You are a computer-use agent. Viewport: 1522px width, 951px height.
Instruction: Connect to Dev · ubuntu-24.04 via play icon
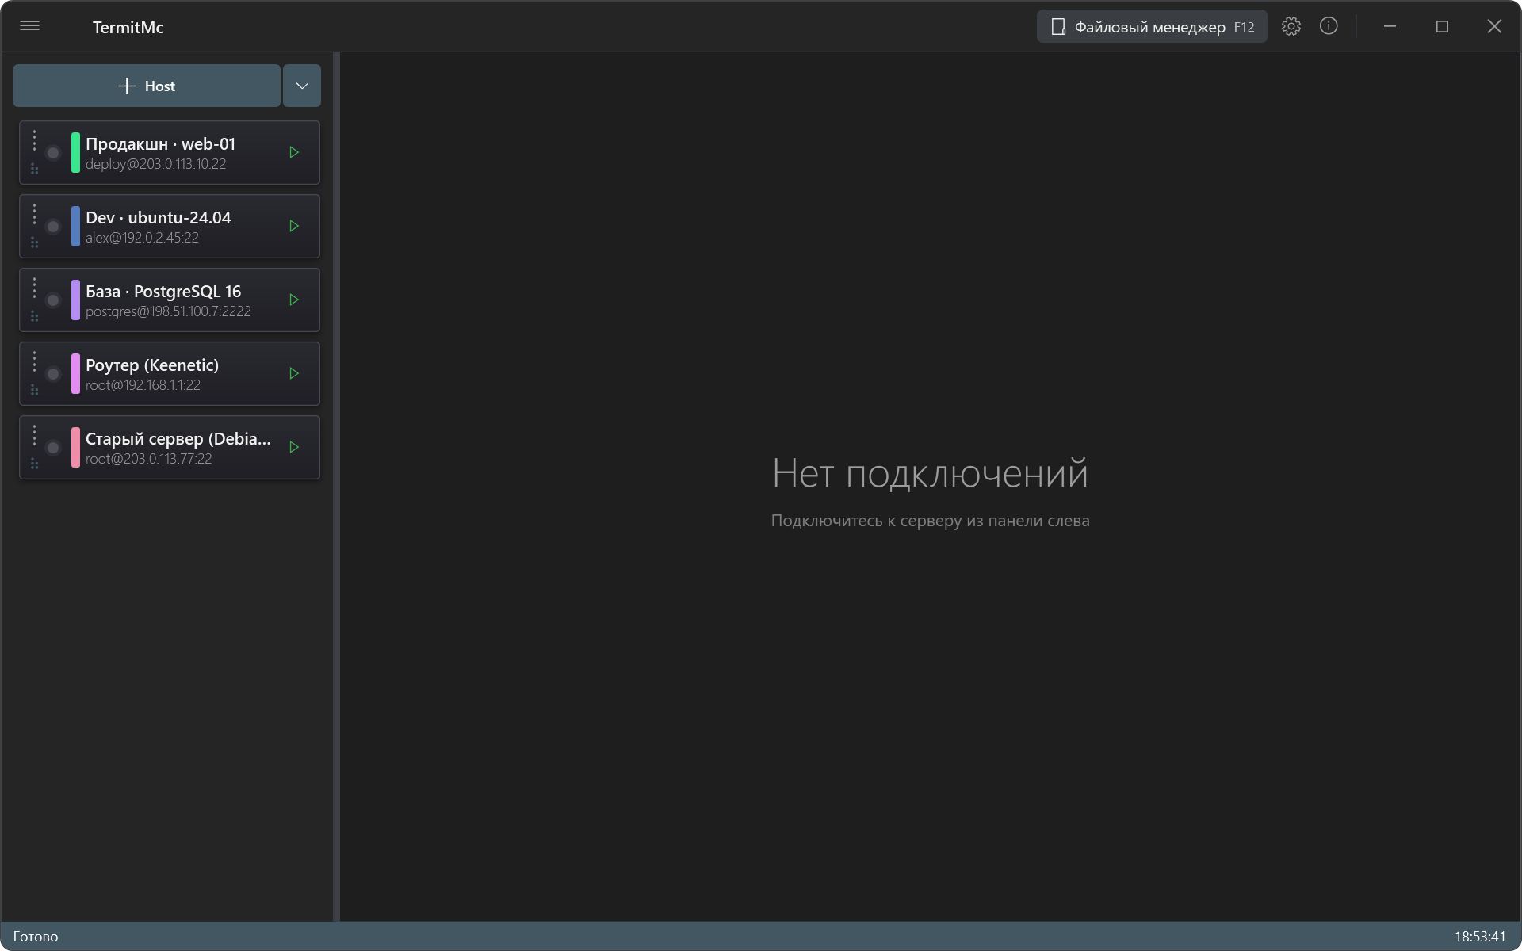click(x=294, y=226)
